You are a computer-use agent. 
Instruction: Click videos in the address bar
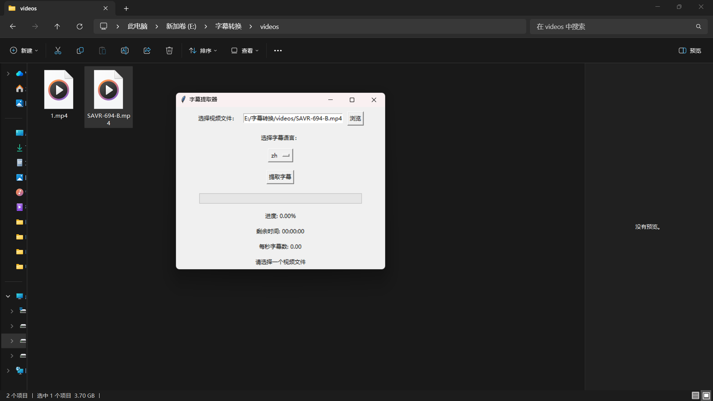pos(269,26)
